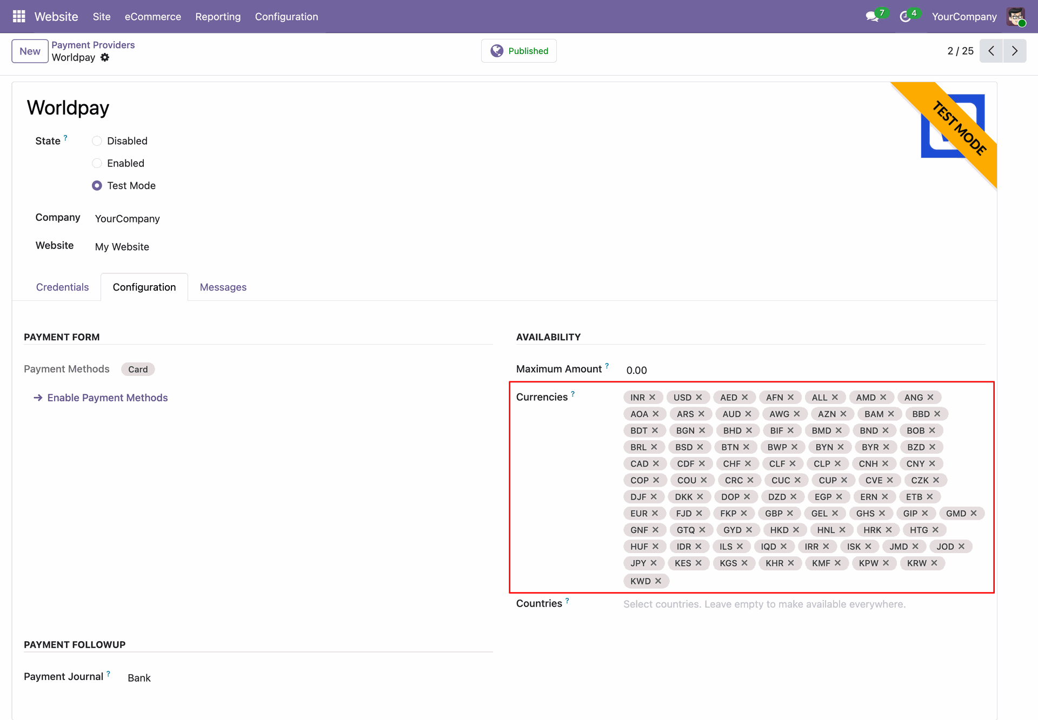
Task: Remove the AED currency tag
Action: click(745, 397)
